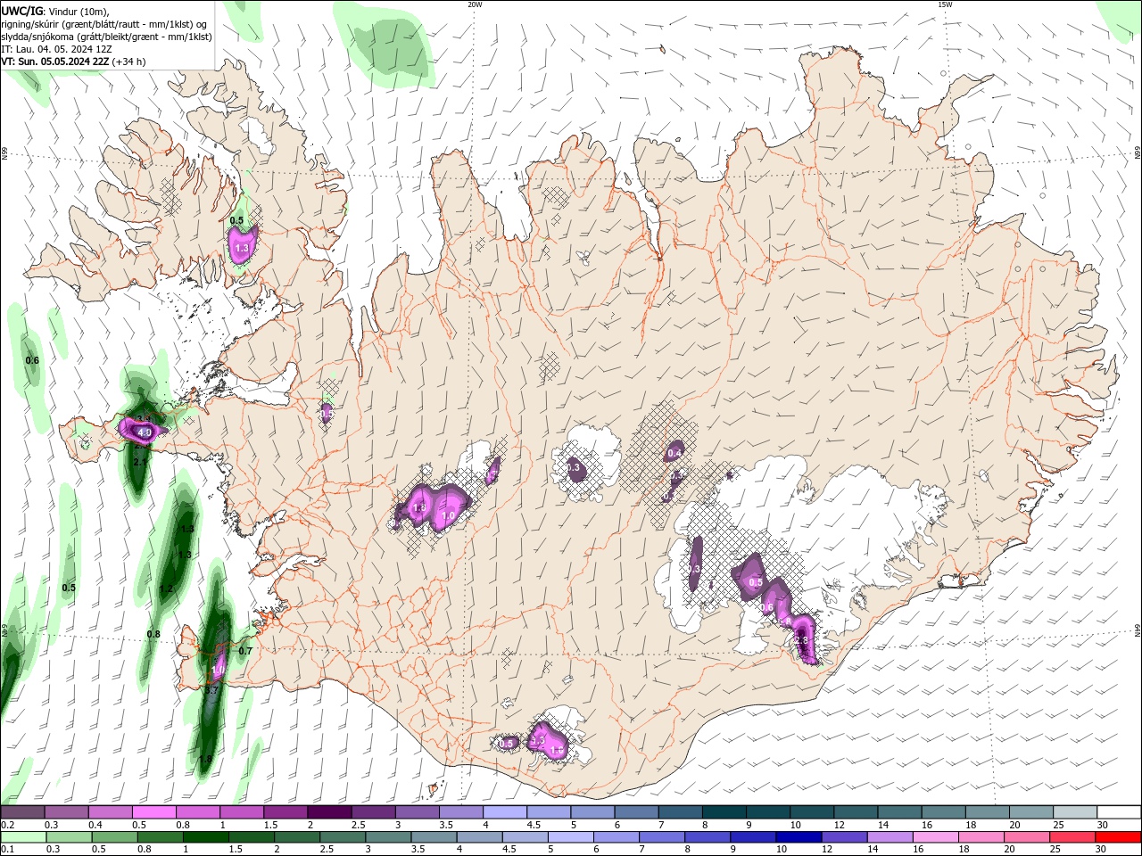The width and height of the screenshot is (1142, 856).
Task: Click the pale green 0.1–0.3 rain legend swatch
Action: (23, 837)
